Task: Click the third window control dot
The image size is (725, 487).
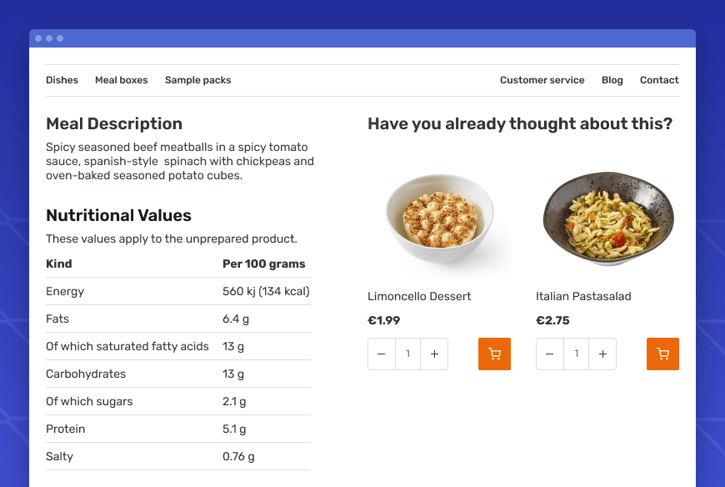Action: coord(60,38)
